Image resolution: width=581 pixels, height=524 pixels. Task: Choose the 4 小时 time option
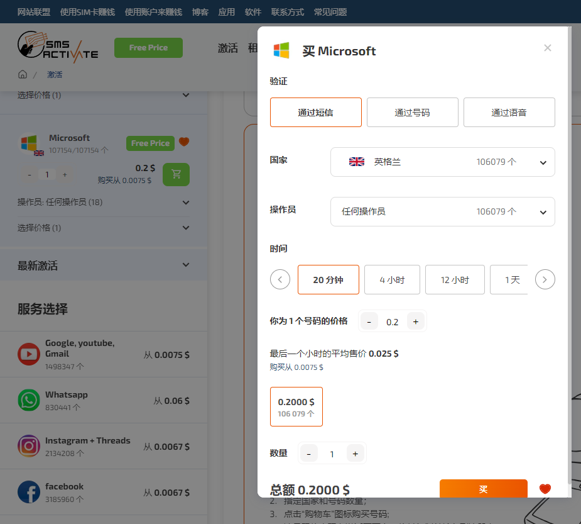[x=392, y=280]
